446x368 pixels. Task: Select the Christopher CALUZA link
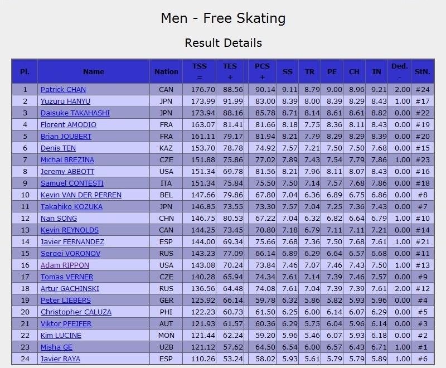(76, 312)
